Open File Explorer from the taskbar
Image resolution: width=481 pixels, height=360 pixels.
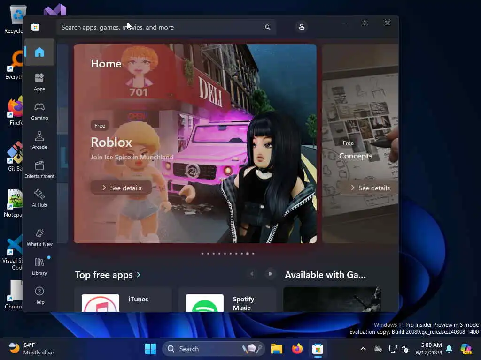(276, 349)
